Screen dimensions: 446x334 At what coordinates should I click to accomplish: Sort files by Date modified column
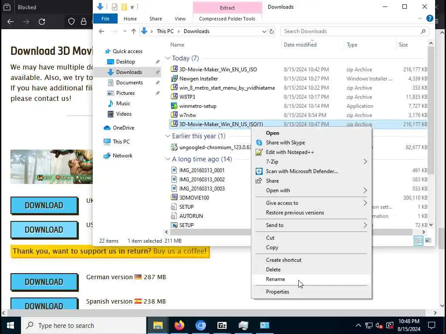click(x=300, y=45)
